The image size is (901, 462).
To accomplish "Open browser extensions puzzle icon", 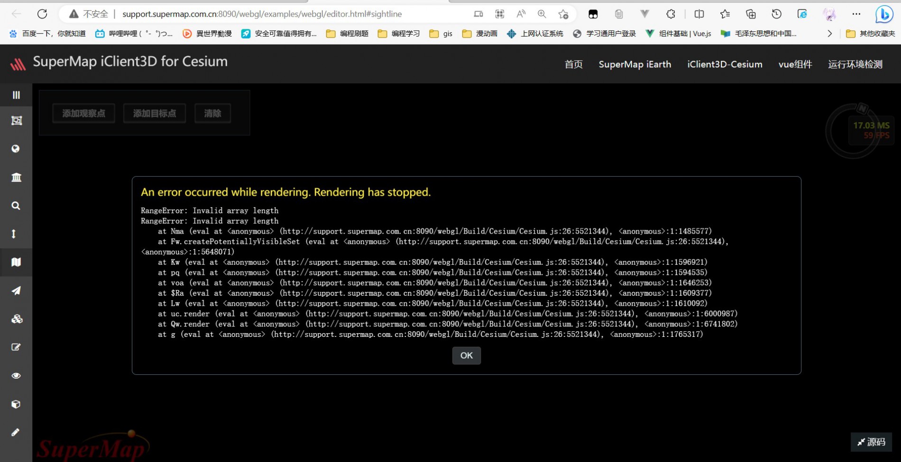I will point(671,14).
